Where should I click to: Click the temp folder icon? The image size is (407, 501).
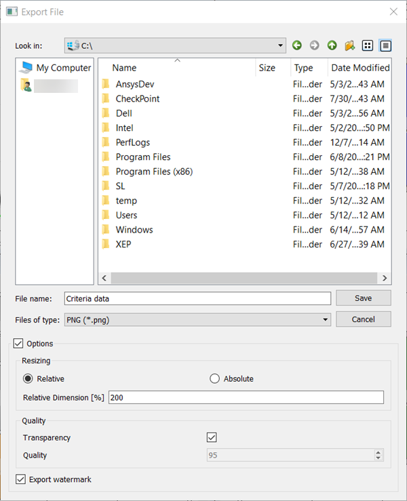coord(106,201)
